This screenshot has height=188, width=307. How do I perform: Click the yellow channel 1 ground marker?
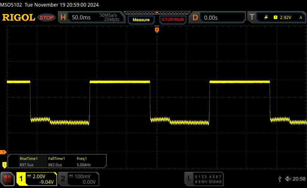click(x=4, y=164)
